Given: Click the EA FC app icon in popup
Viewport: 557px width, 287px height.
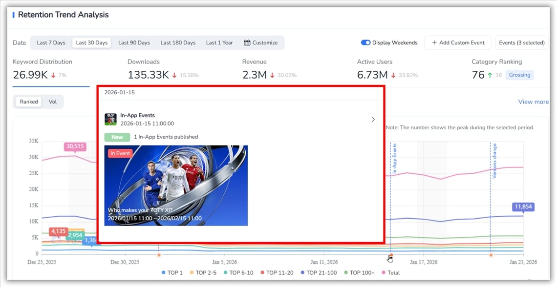Looking at the screenshot, I should [110, 120].
